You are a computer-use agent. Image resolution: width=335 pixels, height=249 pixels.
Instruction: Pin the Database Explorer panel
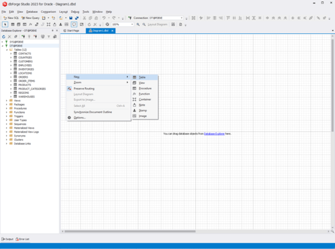click(x=52, y=30)
